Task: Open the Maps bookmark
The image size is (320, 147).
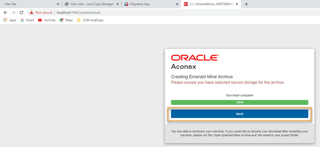Action: point(66,20)
